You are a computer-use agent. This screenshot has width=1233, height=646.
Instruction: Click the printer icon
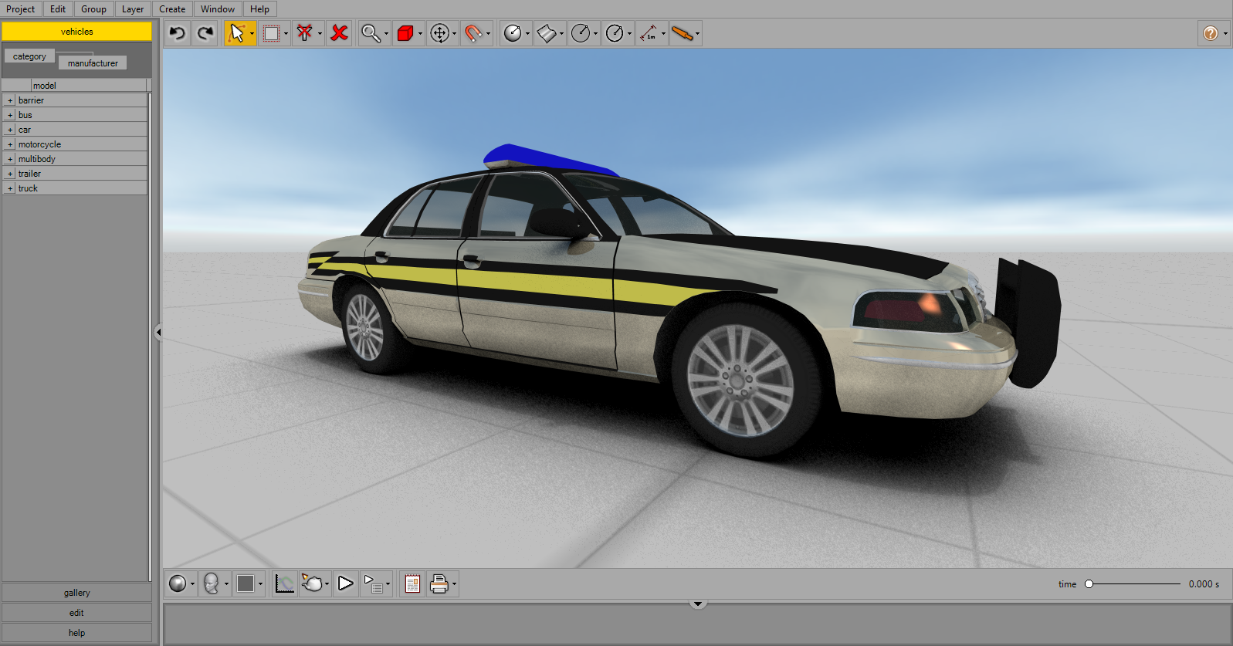(439, 583)
